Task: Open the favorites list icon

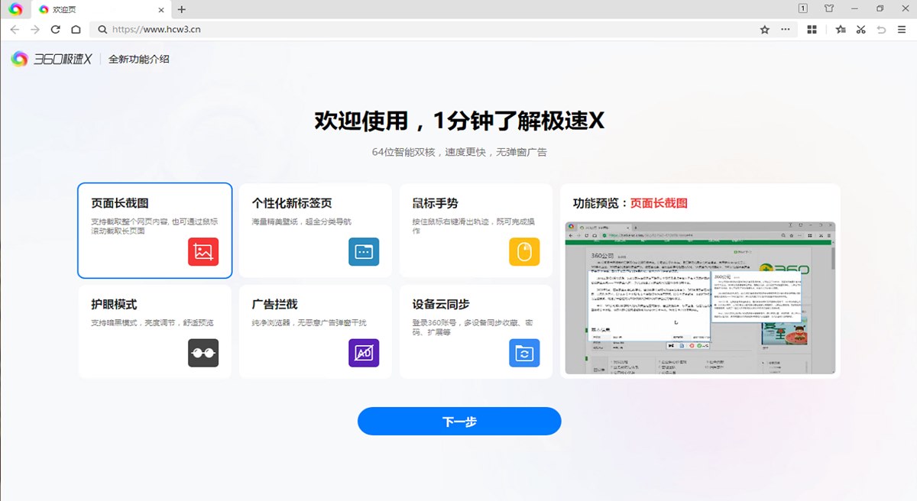Action: point(841,30)
